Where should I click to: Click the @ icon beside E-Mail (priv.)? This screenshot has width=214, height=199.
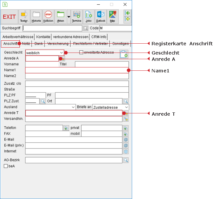tap(126, 145)
